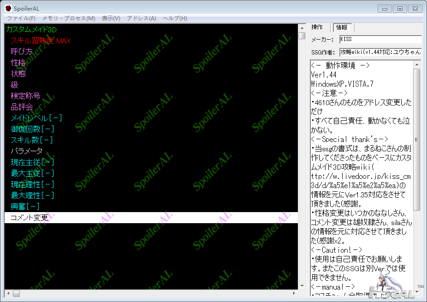Click the Ver1.44 line in info text

pyautogui.click(x=324, y=75)
